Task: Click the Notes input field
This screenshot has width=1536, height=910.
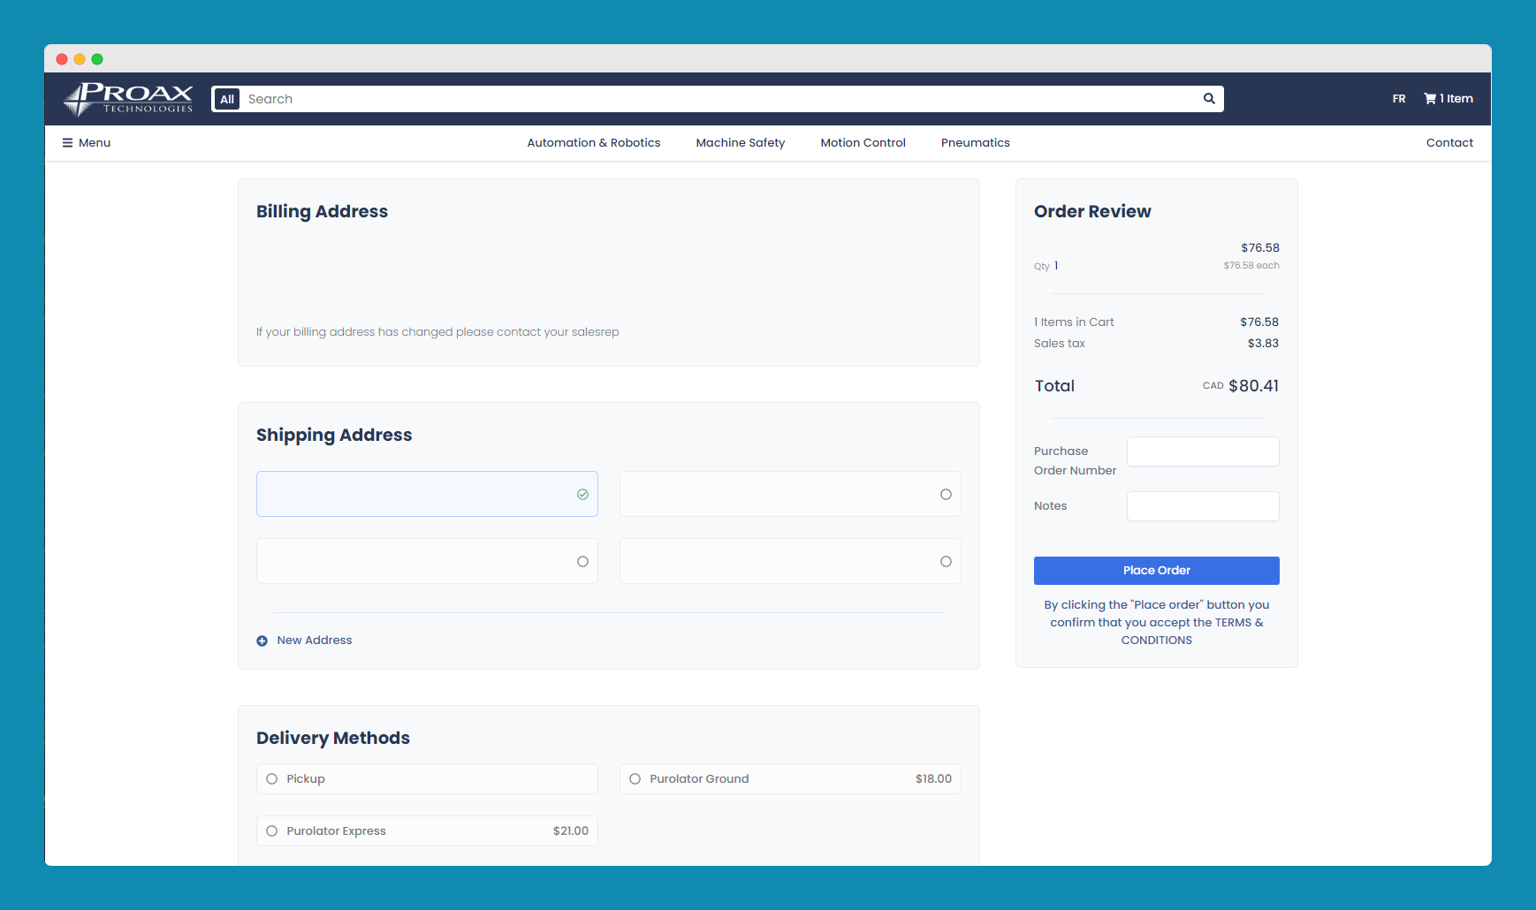Action: (x=1203, y=506)
